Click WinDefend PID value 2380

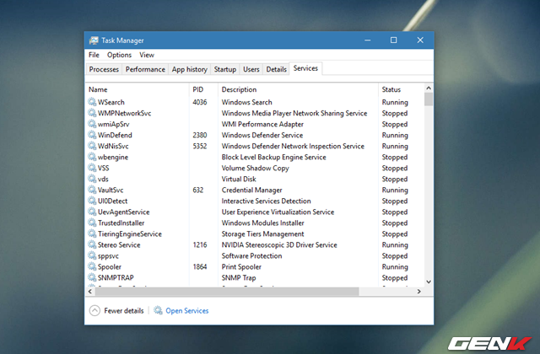(200, 135)
